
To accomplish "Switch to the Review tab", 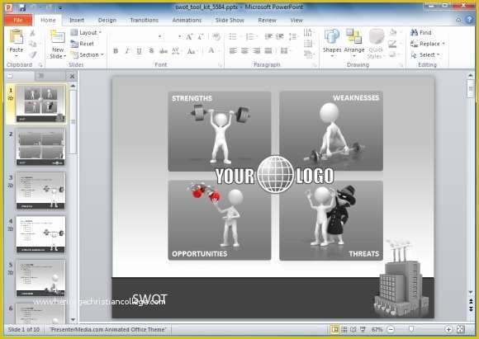I will pyautogui.click(x=267, y=20).
